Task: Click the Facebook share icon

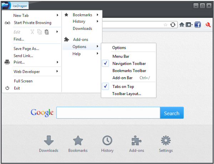Action: click(198, 25)
